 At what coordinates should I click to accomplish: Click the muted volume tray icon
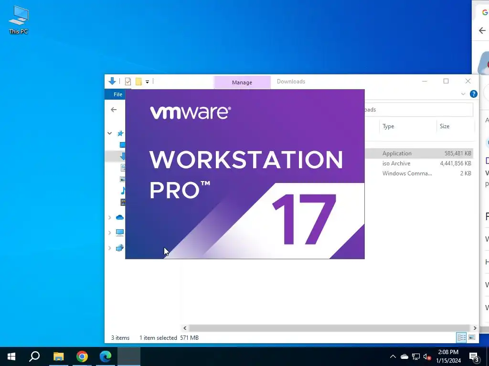(x=427, y=357)
